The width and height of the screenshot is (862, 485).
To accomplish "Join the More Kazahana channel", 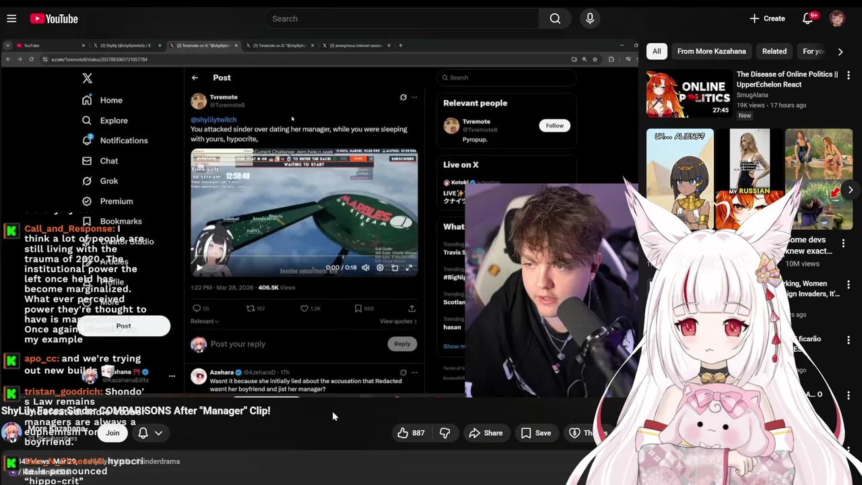I will (x=112, y=433).
